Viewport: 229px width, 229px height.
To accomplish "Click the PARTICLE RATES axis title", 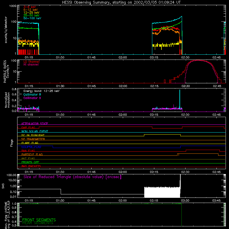I will click(x=6, y=72).
